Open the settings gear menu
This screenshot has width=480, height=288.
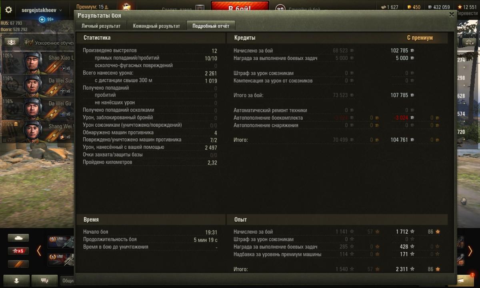8,10
